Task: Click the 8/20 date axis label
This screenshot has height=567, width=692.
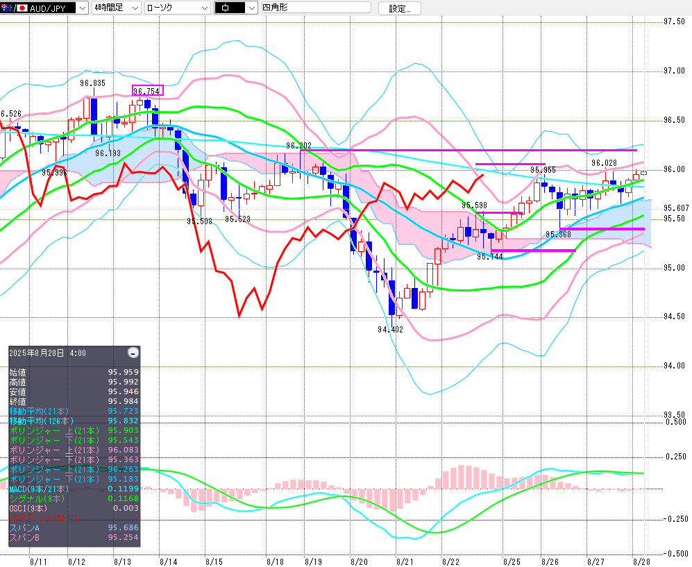Action: [359, 562]
